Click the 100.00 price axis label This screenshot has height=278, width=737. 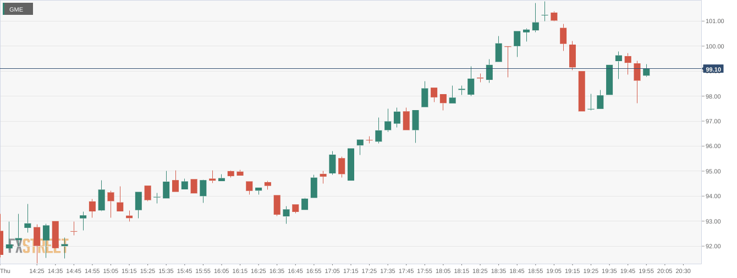pyautogui.click(x=714, y=46)
